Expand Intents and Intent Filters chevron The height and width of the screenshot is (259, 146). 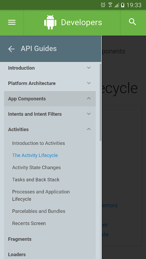click(x=89, y=114)
